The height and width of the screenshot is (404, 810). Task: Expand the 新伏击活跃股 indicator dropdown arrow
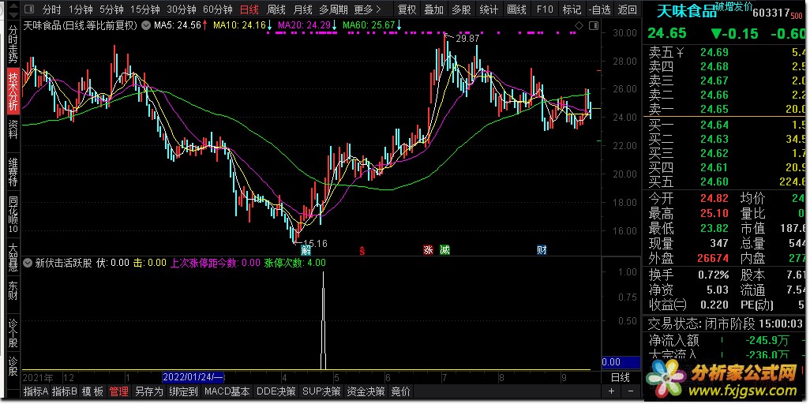tap(28, 263)
